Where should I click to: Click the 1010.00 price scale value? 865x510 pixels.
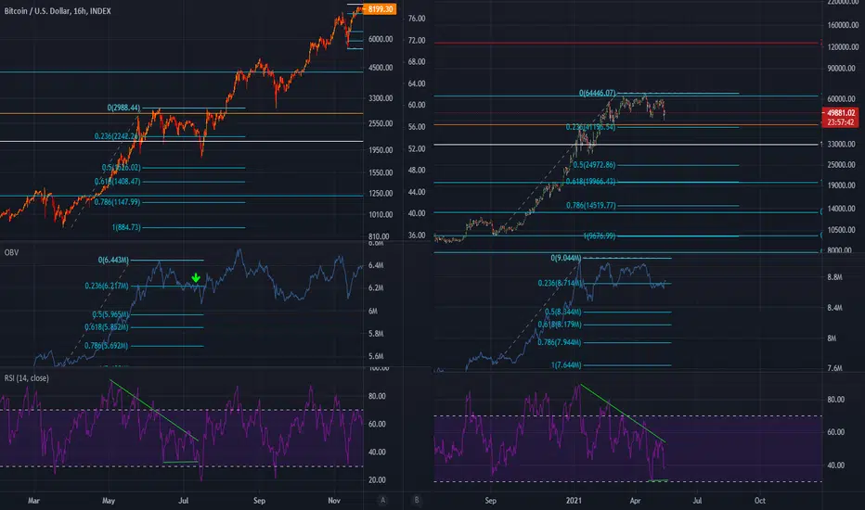(381, 214)
